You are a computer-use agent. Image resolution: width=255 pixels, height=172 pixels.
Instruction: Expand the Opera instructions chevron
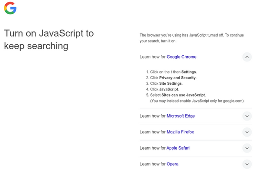[247, 164]
